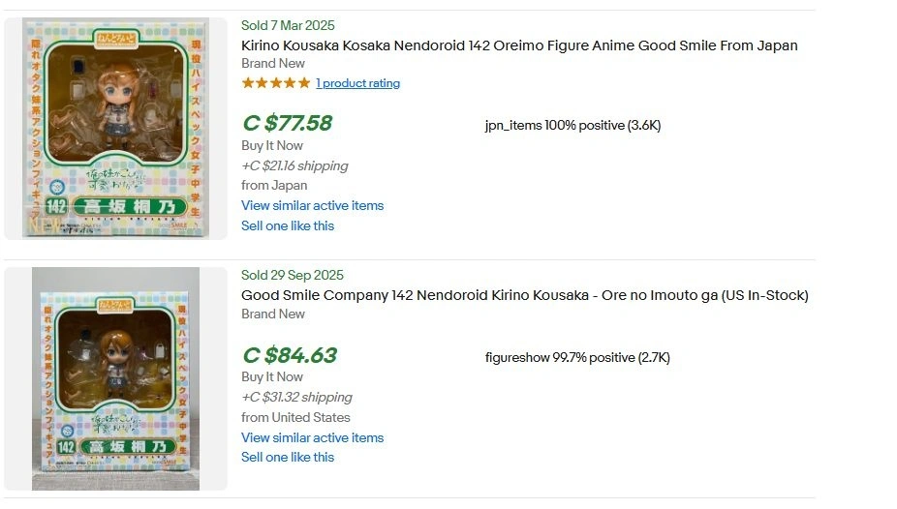Viewport: 897px width, 509px height.
Task: Click the "from Japan" location text
Action: pyautogui.click(x=274, y=185)
